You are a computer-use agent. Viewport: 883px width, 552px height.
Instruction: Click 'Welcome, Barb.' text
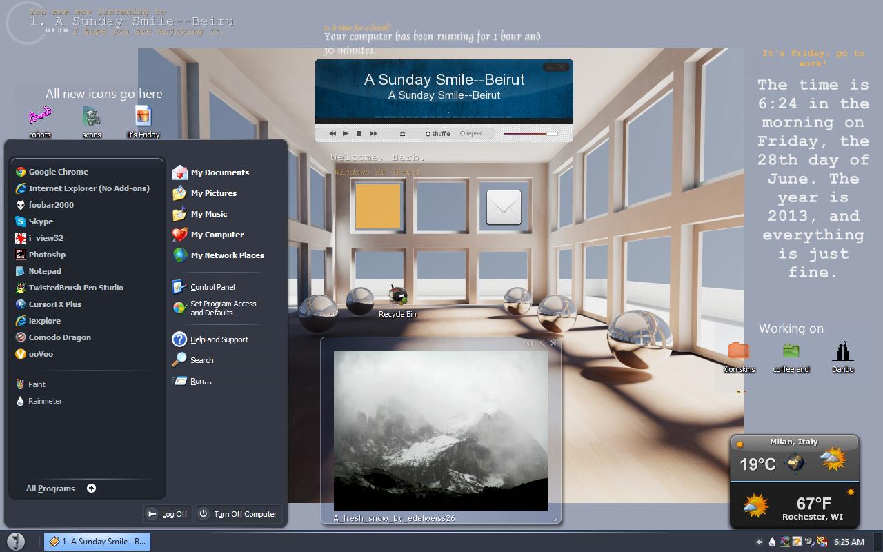[x=378, y=157]
